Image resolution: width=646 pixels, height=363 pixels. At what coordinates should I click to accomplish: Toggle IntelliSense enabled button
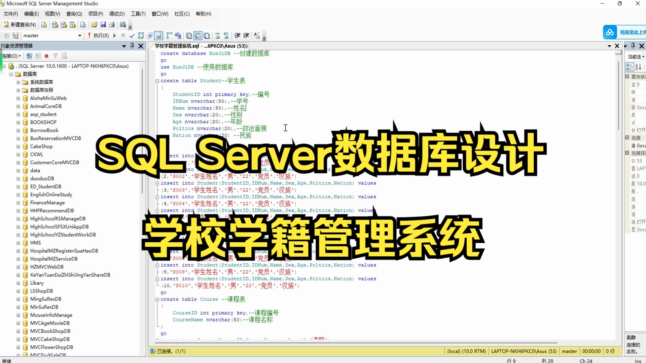pos(159,35)
